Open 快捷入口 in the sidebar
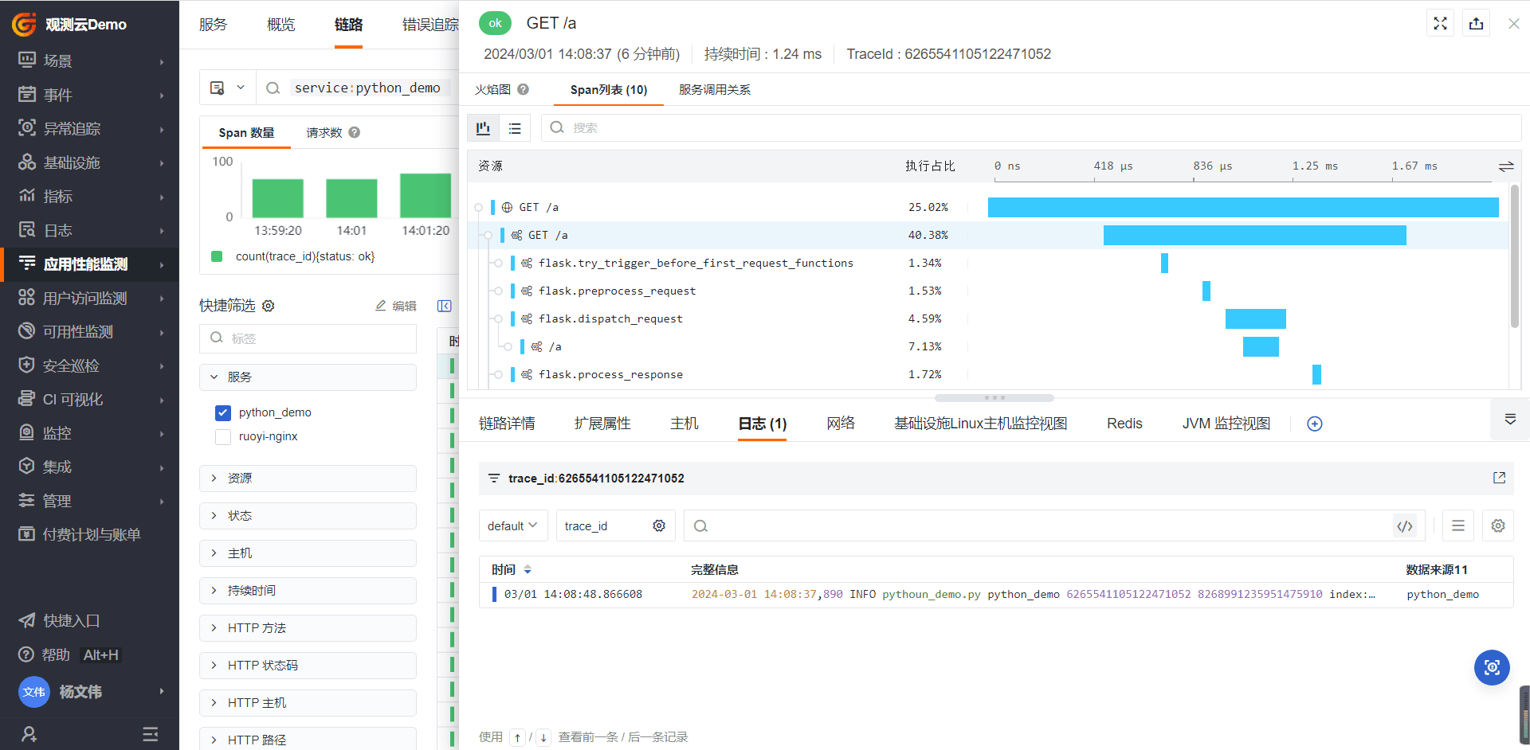1530x750 pixels. tap(71, 621)
